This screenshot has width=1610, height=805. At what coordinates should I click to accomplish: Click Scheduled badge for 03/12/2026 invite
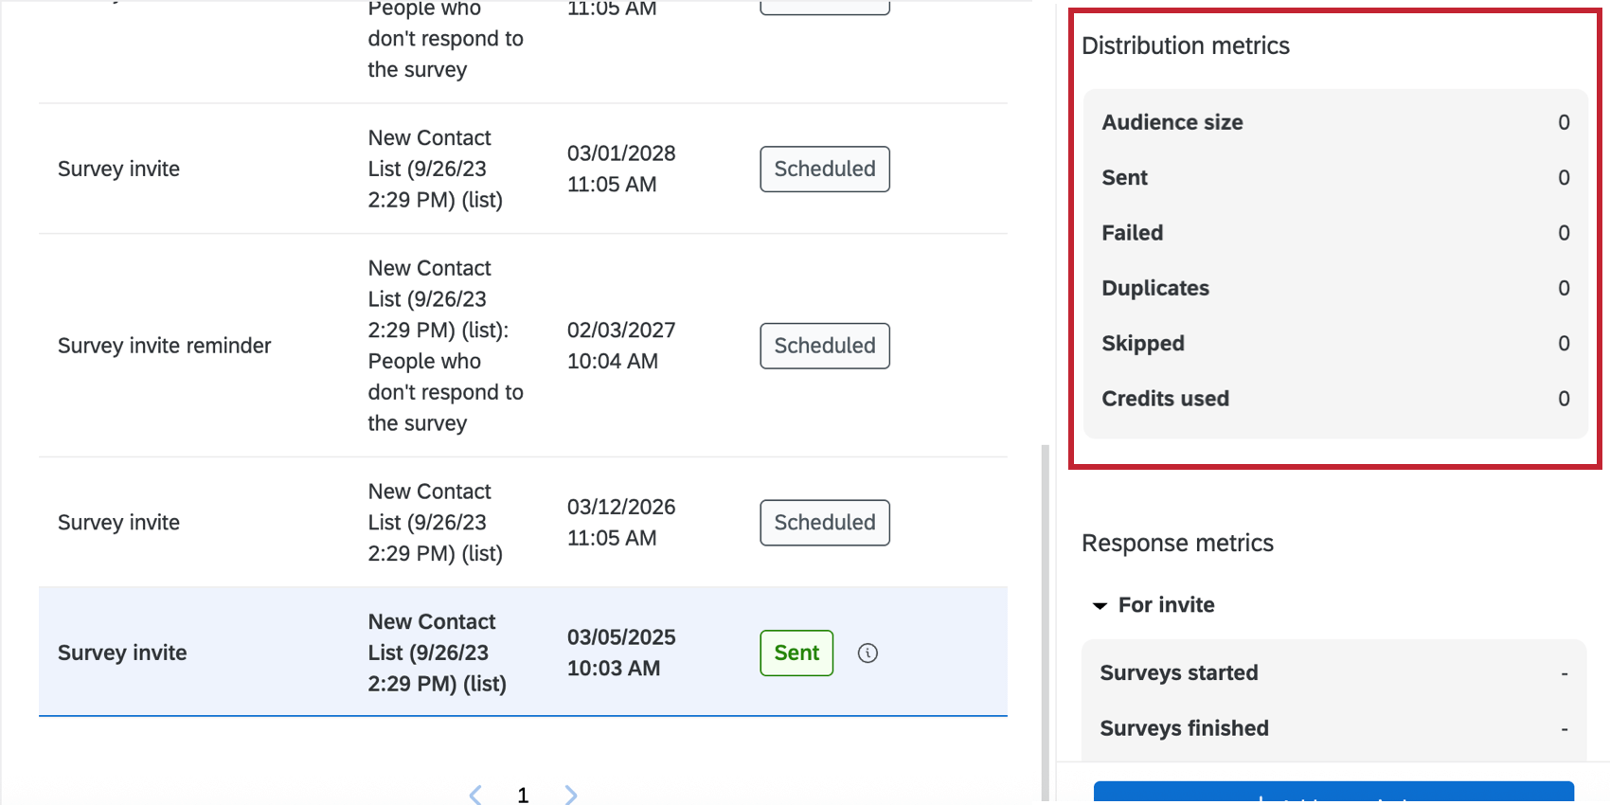pyautogui.click(x=824, y=523)
